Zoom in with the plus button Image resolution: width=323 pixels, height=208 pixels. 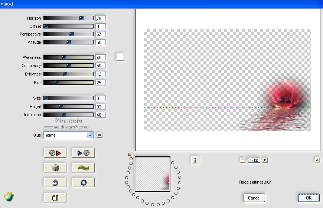(x=265, y=160)
